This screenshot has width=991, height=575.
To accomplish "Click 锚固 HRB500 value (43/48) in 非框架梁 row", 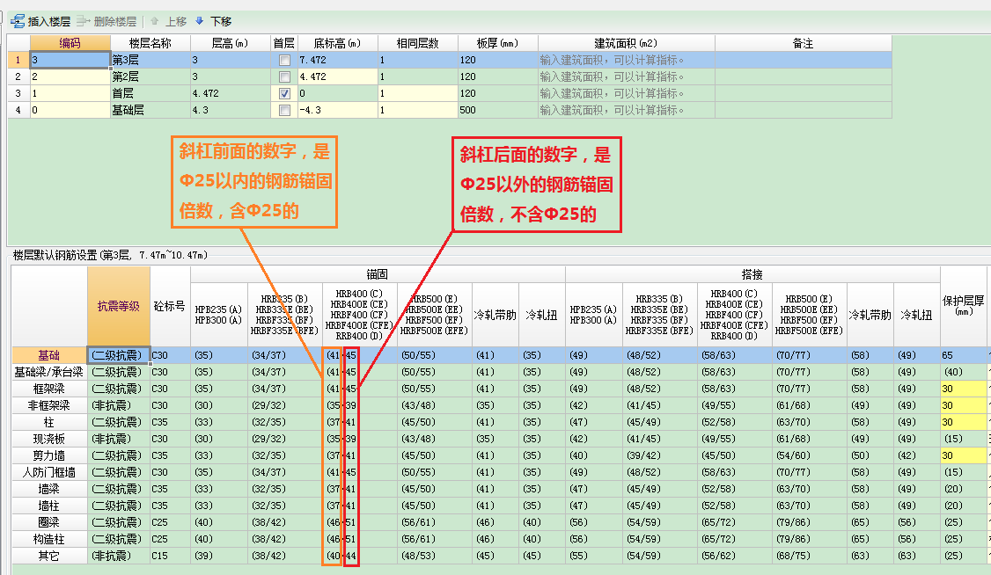I will [x=435, y=405].
